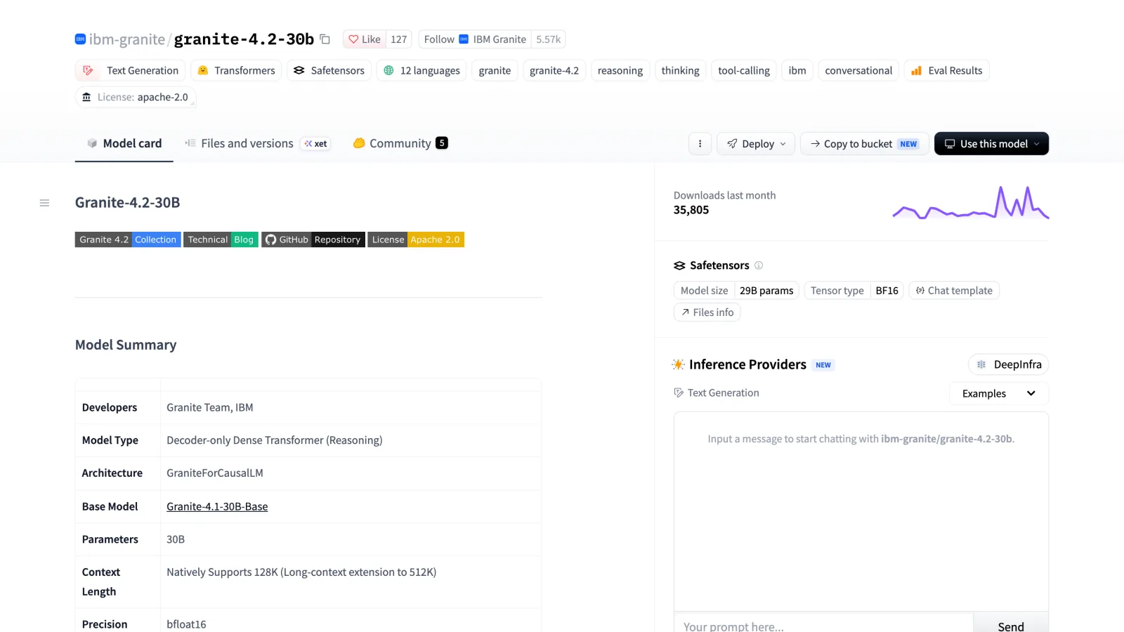Open the Technical Blog badge
This screenshot has height=632, width=1124.
click(221, 239)
